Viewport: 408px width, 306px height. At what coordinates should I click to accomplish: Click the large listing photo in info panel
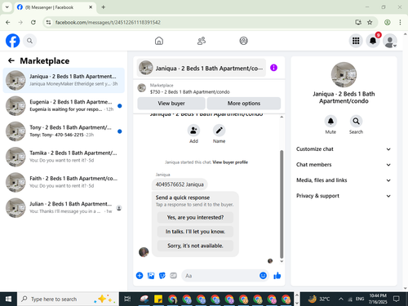pos(344,75)
